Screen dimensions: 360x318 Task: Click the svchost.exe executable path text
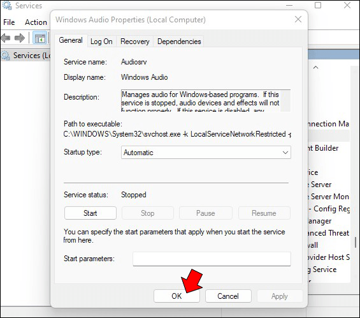point(177,134)
